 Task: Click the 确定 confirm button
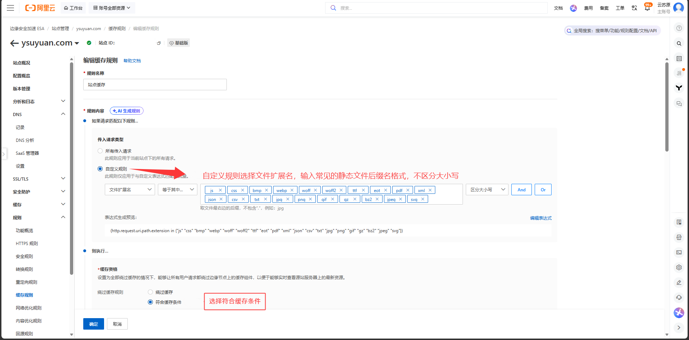point(94,324)
